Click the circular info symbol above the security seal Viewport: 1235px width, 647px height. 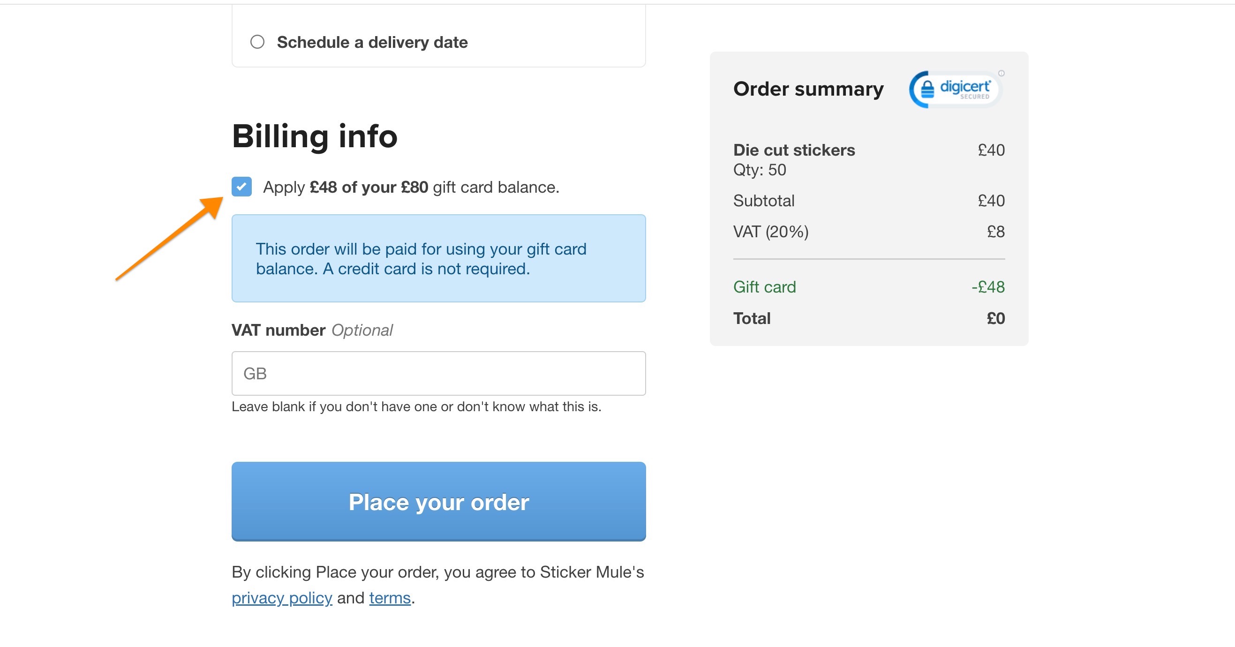tap(1002, 73)
